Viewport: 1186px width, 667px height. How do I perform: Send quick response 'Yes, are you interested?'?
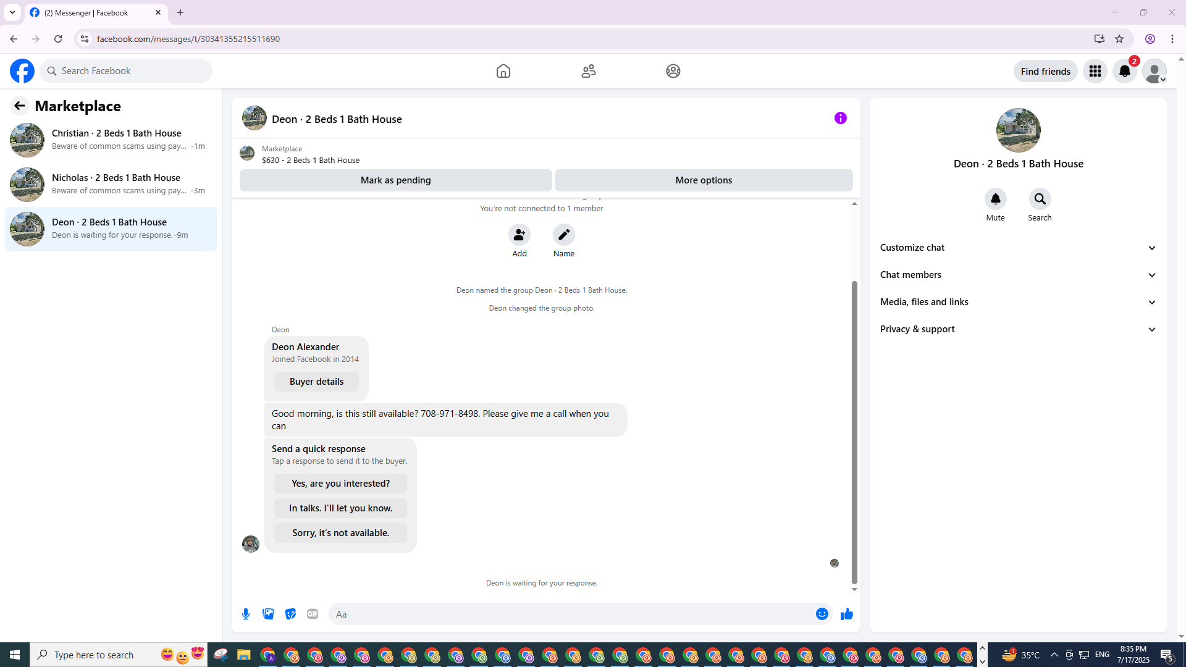pos(340,484)
